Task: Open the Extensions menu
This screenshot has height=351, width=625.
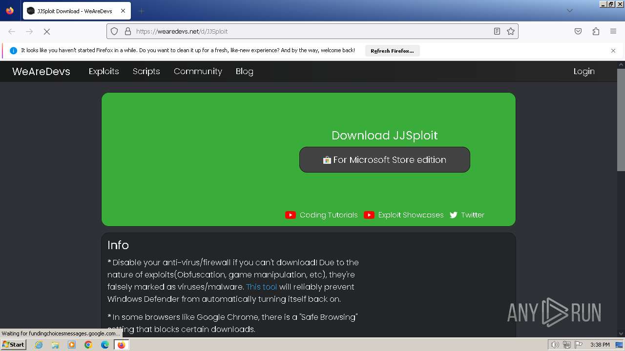Action: (x=596, y=31)
